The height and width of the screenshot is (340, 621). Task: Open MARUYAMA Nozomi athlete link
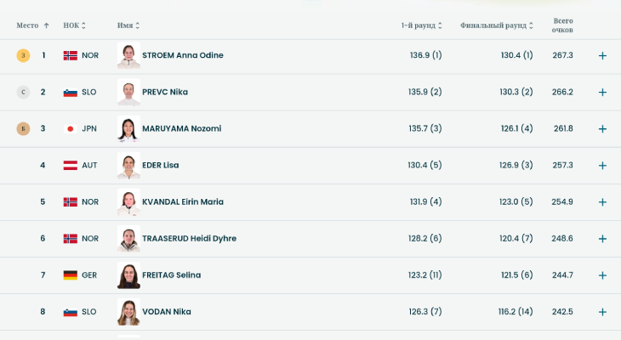click(x=181, y=128)
